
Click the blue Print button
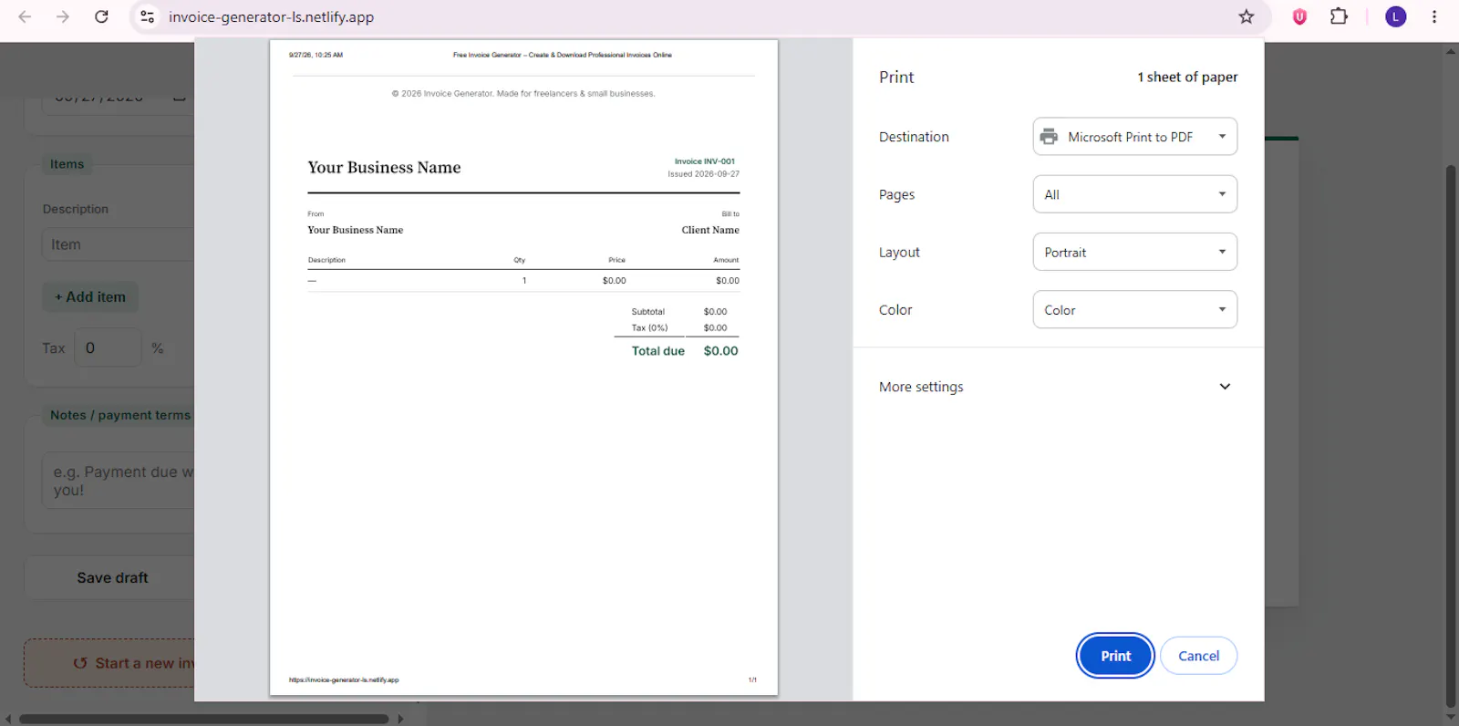pyautogui.click(x=1115, y=656)
